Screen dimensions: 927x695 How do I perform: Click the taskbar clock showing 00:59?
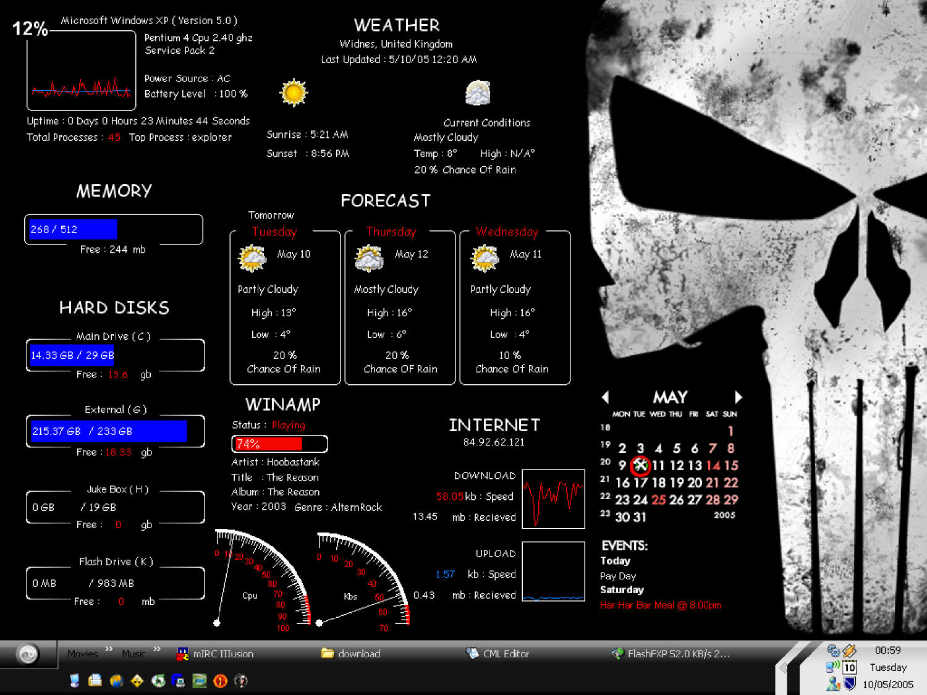888,650
